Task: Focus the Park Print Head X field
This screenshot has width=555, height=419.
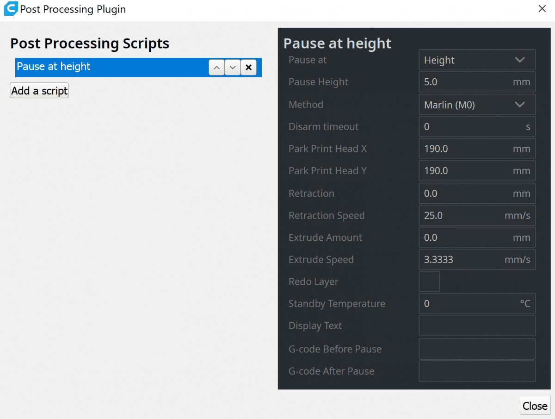Action: (x=465, y=149)
